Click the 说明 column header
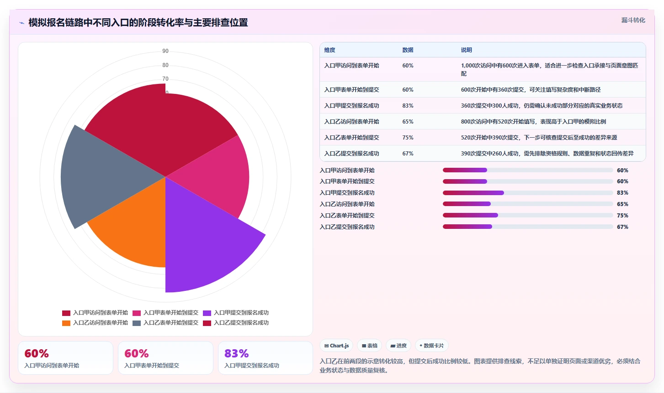This screenshot has width=664, height=393. [466, 50]
